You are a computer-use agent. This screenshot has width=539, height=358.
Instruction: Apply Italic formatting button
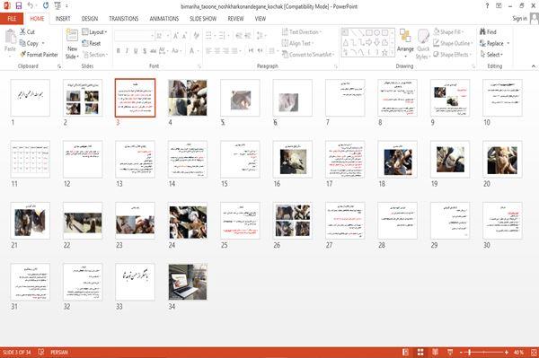tap(127, 51)
